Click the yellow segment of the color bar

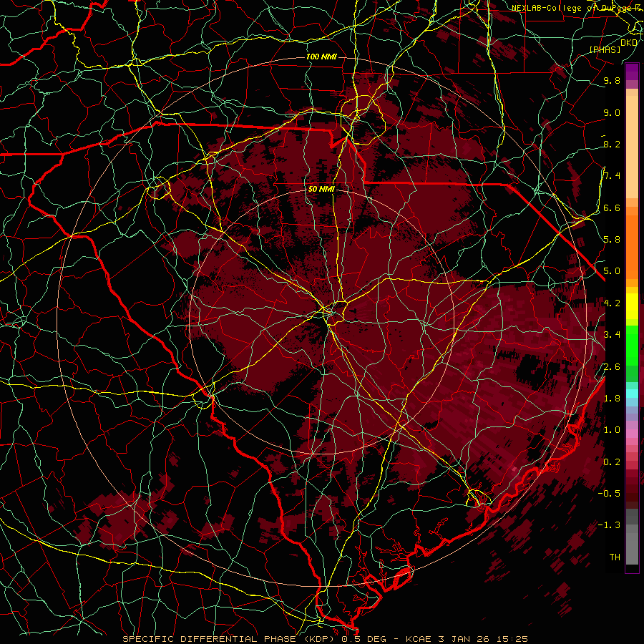pyautogui.click(x=632, y=306)
